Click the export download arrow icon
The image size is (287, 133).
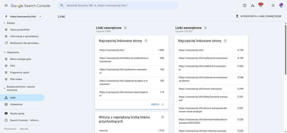tap(237, 16)
